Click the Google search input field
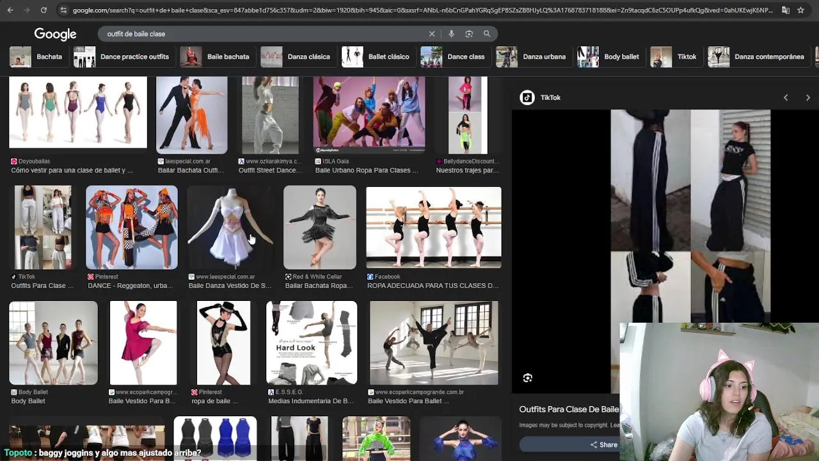 click(264, 34)
